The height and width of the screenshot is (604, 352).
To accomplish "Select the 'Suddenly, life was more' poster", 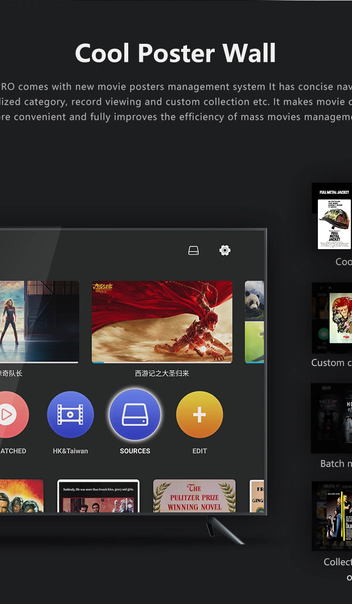I will (98, 496).
